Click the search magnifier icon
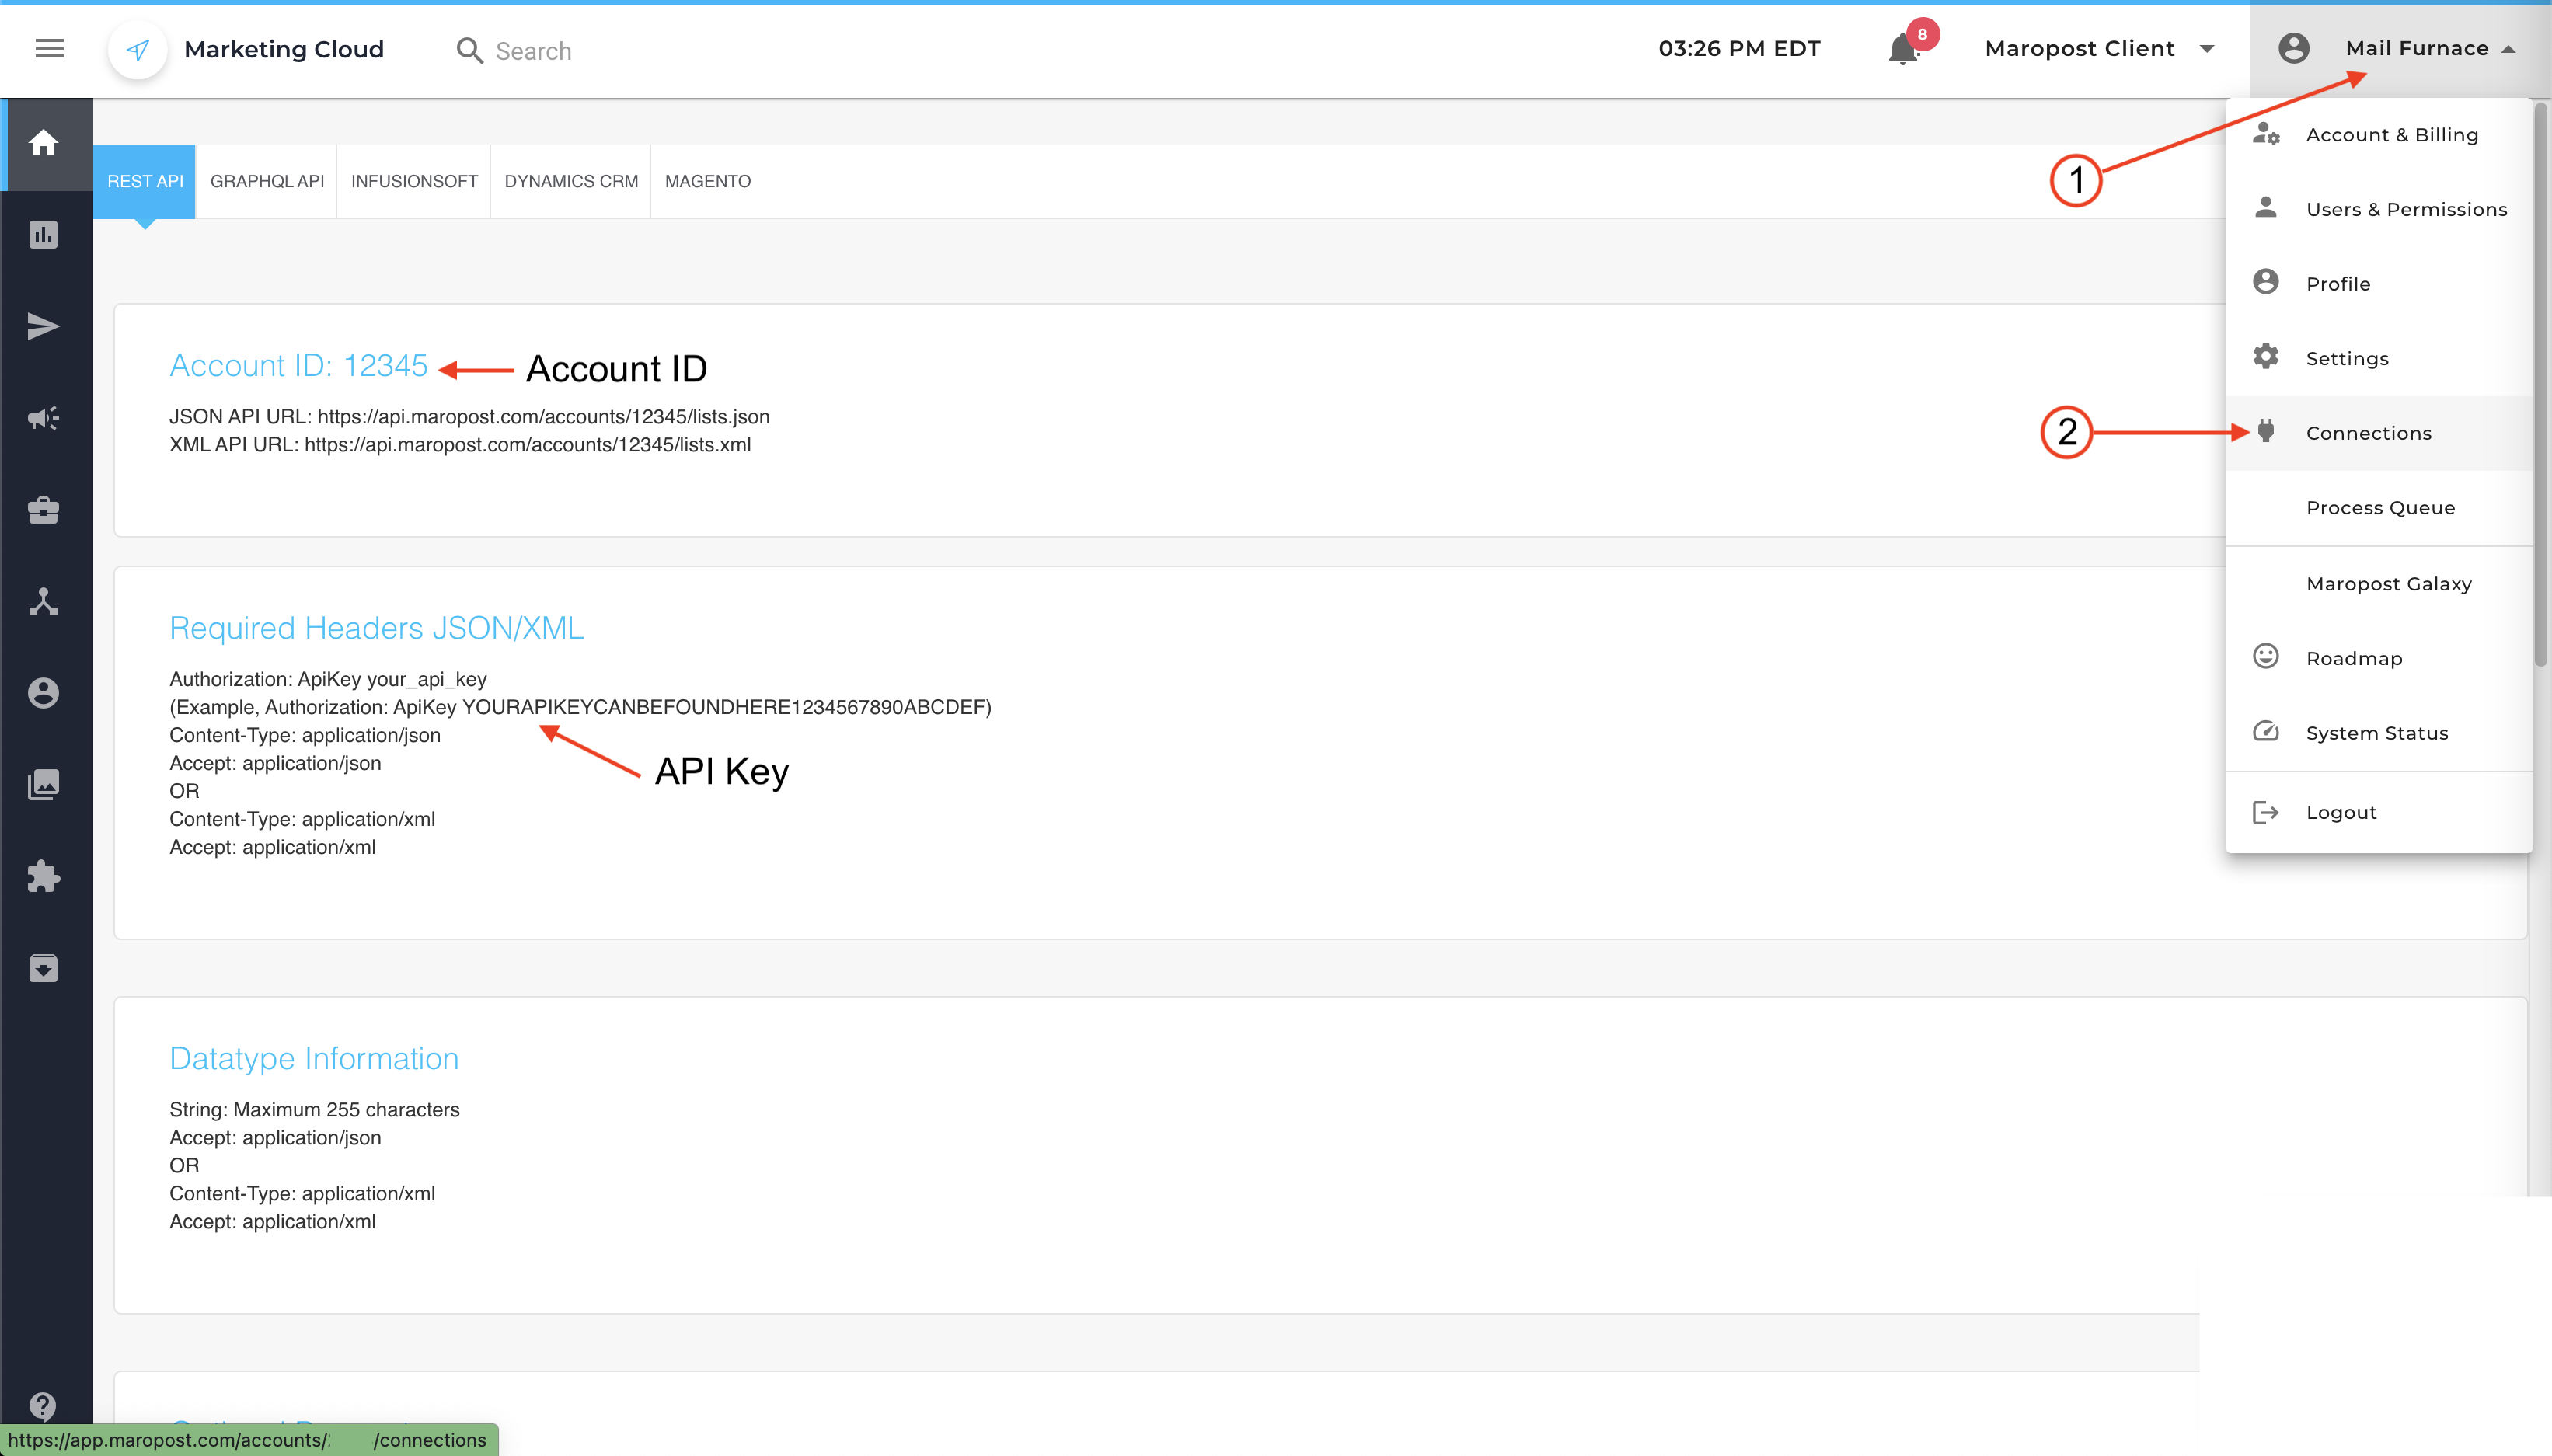Screen dimensions: 2552x1456 click(469, 50)
